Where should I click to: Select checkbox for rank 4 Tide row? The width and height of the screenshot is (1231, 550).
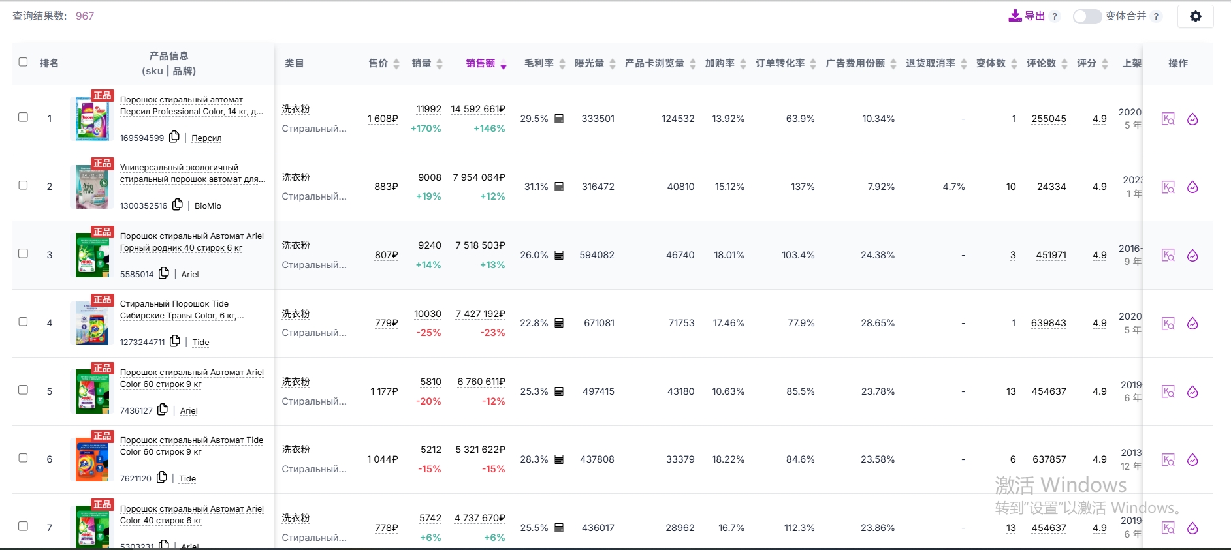click(23, 322)
